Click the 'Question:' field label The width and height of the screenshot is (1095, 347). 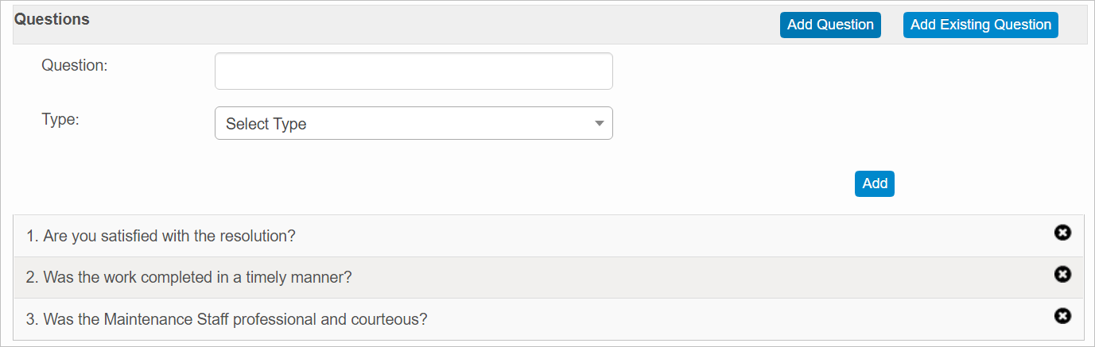pyautogui.click(x=74, y=66)
